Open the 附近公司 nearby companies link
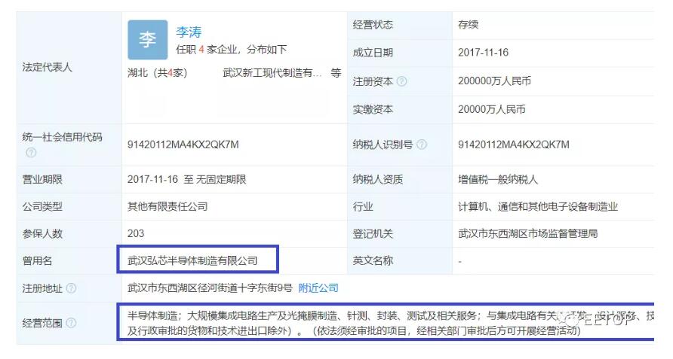The height and width of the screenshot is (359, 673). tap(318, 288)
